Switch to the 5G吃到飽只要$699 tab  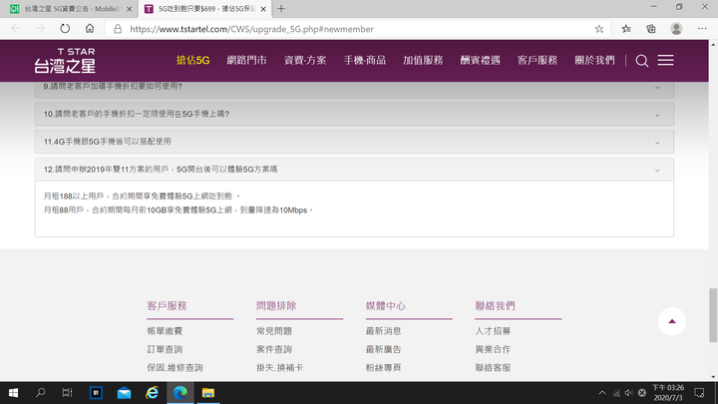point(204,9)
